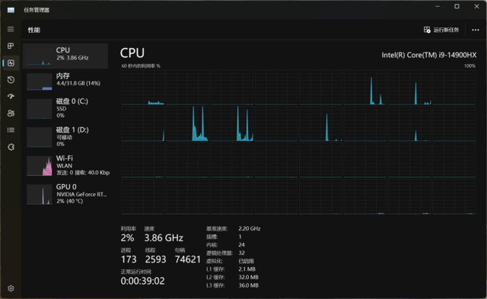The image size is (487, 299).
Task: Select the Performance page icon
Action: pyautogui.click(x=11, y=63)
